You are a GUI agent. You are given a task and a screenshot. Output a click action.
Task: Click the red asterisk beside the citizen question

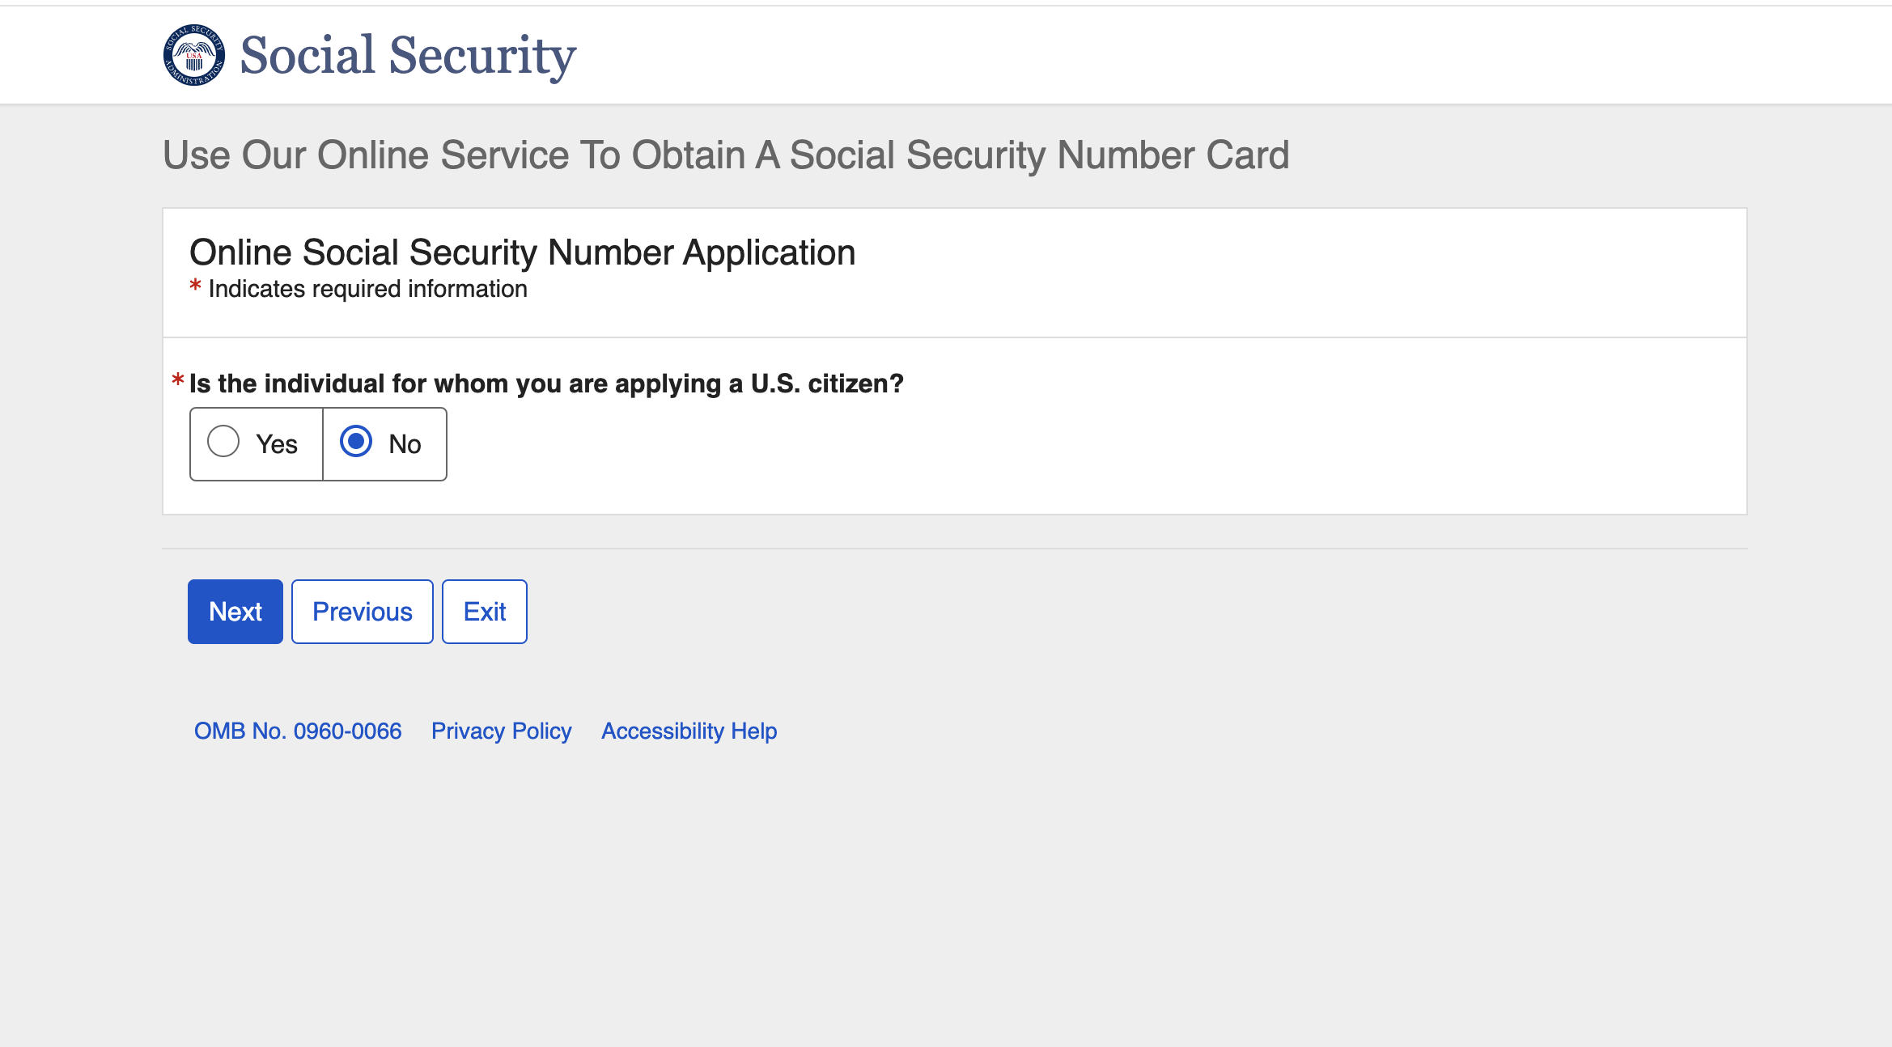[x=178, y=380]
